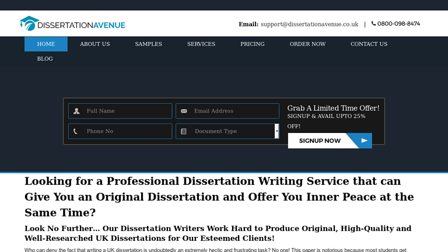Image resolution: width=448 pixels, height=252 pixels.
Task: Click the Dissertation Avenue graduation cap logo
Action: (29, 24)
